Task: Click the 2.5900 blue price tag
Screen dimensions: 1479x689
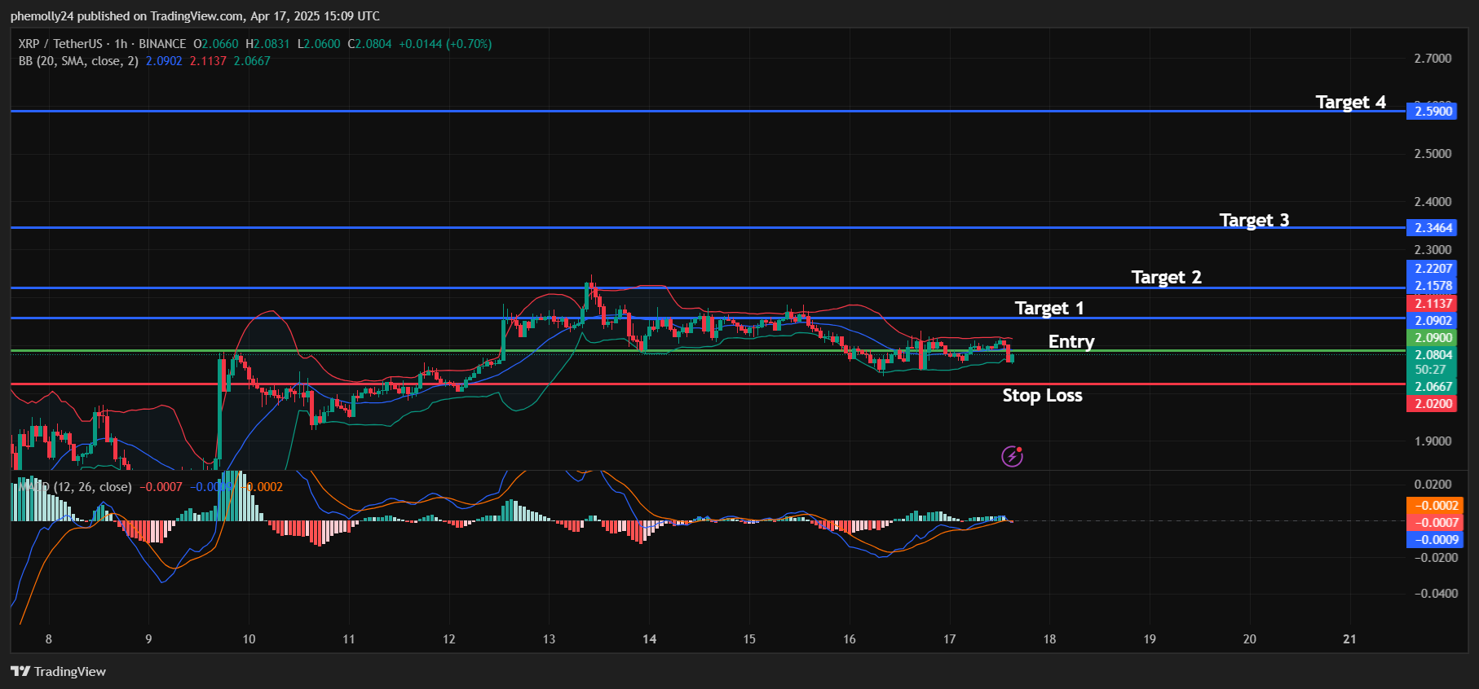Action: (x=1433, y=111)
